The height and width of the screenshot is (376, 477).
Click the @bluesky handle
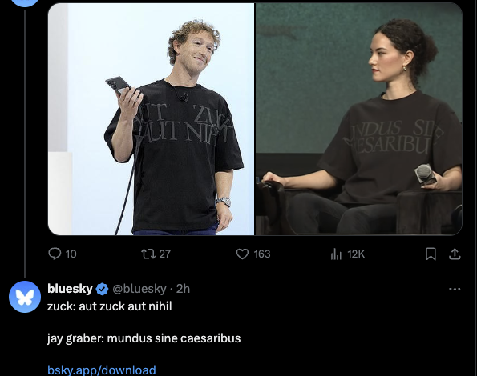point(139,289)
